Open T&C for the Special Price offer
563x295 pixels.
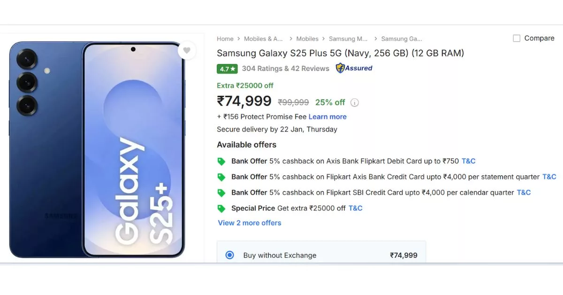(355, 208)
